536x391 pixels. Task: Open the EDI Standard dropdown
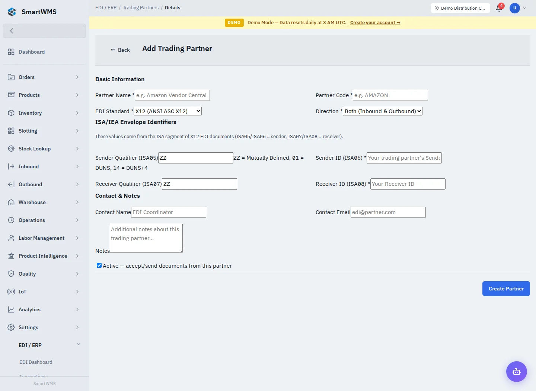167,111
